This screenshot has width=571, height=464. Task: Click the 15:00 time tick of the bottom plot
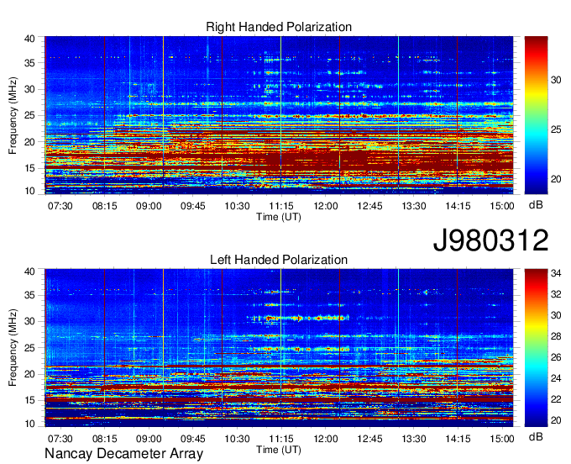click(502, 439)
